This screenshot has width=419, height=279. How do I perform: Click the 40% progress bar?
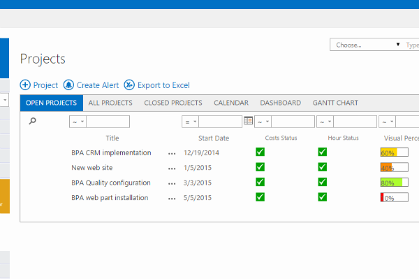395,167
